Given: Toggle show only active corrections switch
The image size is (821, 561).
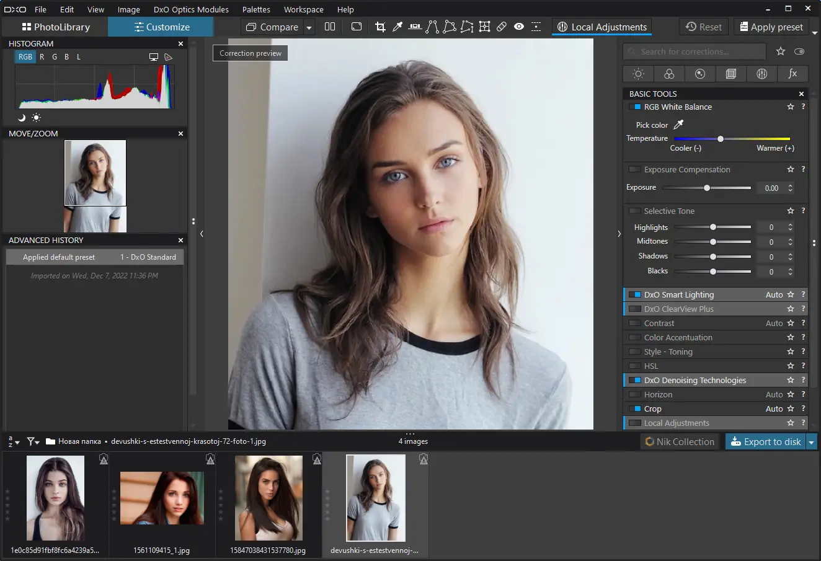Looking at the screenshot, I should [x=799, y=51].
